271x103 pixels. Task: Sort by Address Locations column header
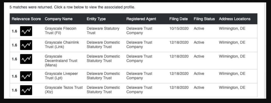pos(234,19)
